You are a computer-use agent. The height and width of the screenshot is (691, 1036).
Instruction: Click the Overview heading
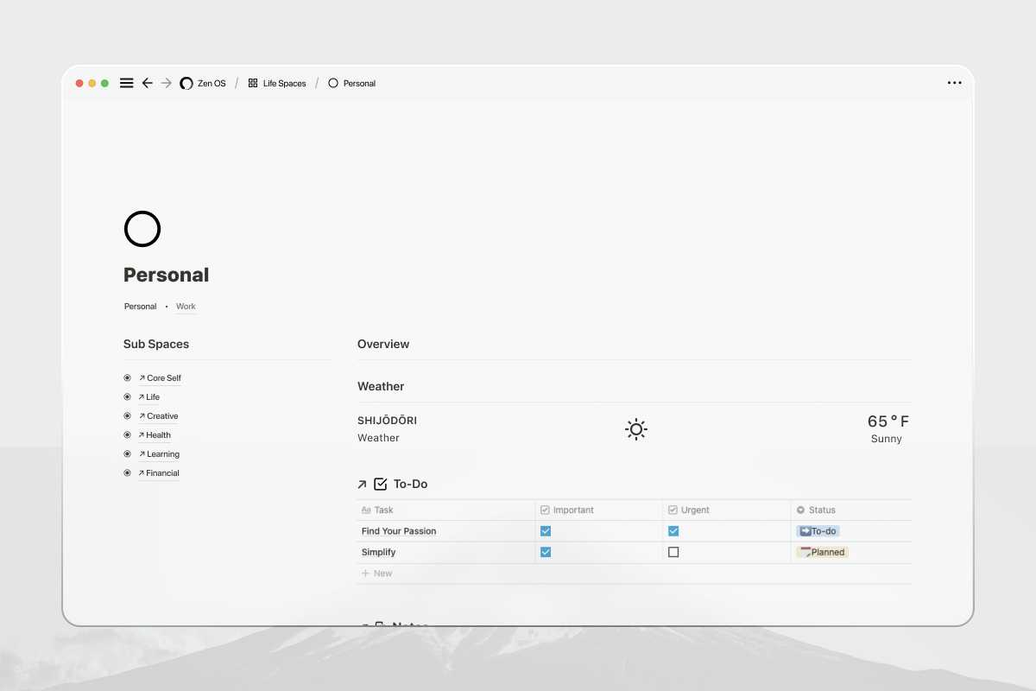[383, 344]
